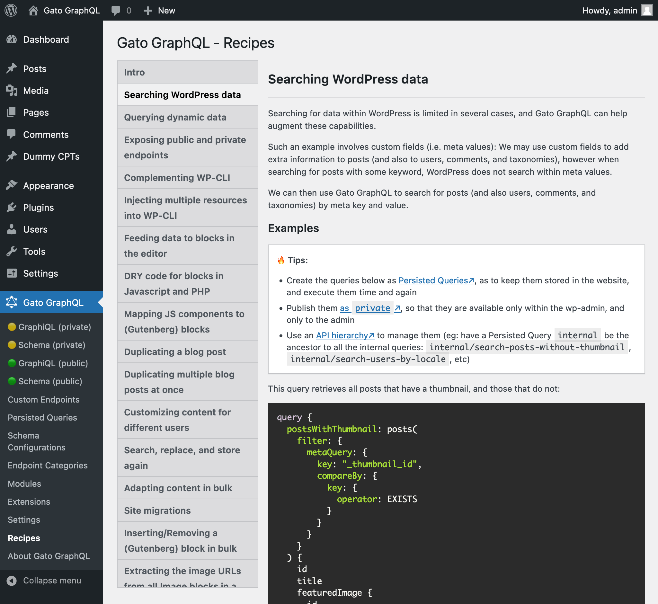Open the Howdy, admin account menu
Screen dimensions: 658x604
pyautogui.click(x=609, y=11)
